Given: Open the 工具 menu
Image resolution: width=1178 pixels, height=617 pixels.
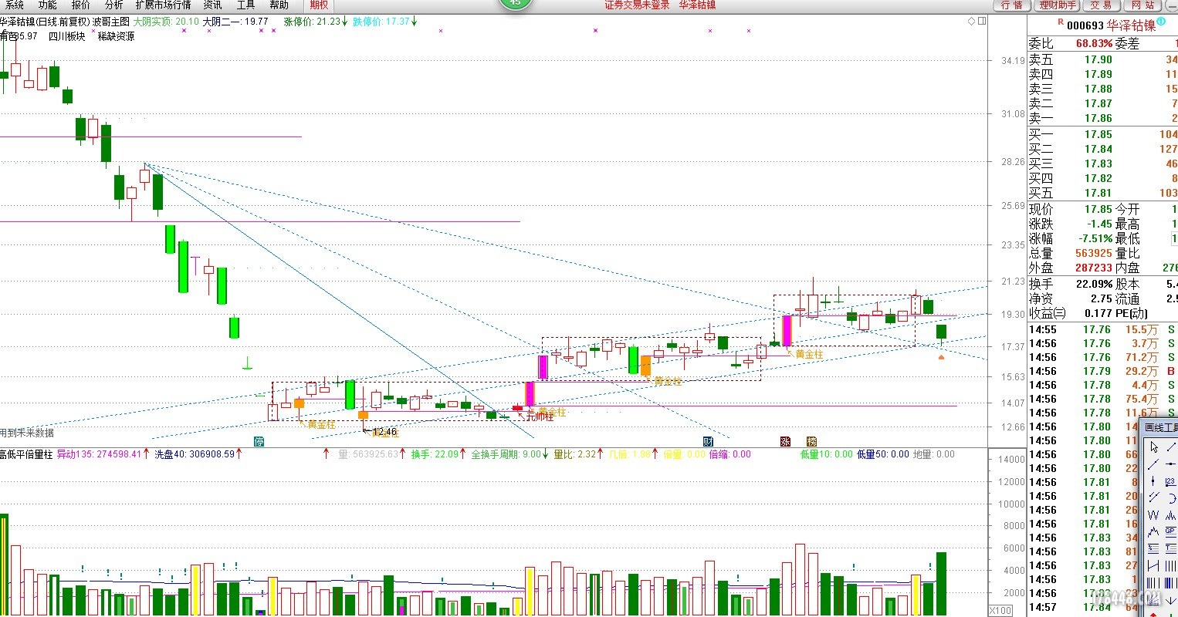Looking at the screenshot, I should click(x=246, y=5).
